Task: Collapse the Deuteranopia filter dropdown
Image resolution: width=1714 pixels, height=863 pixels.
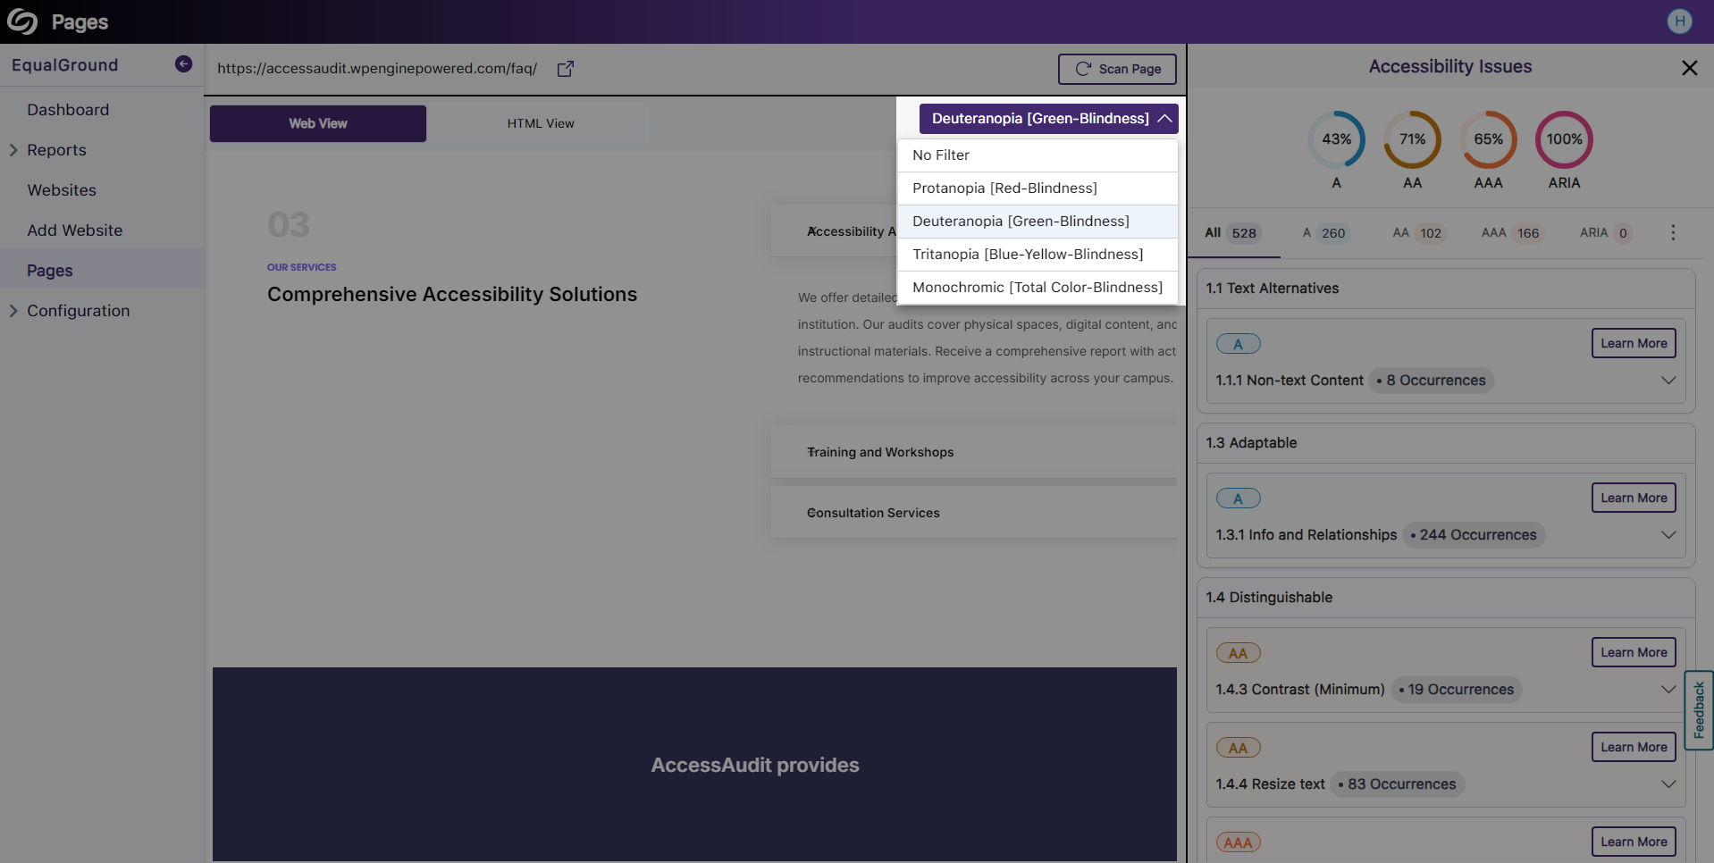Action: (1164, 118)
